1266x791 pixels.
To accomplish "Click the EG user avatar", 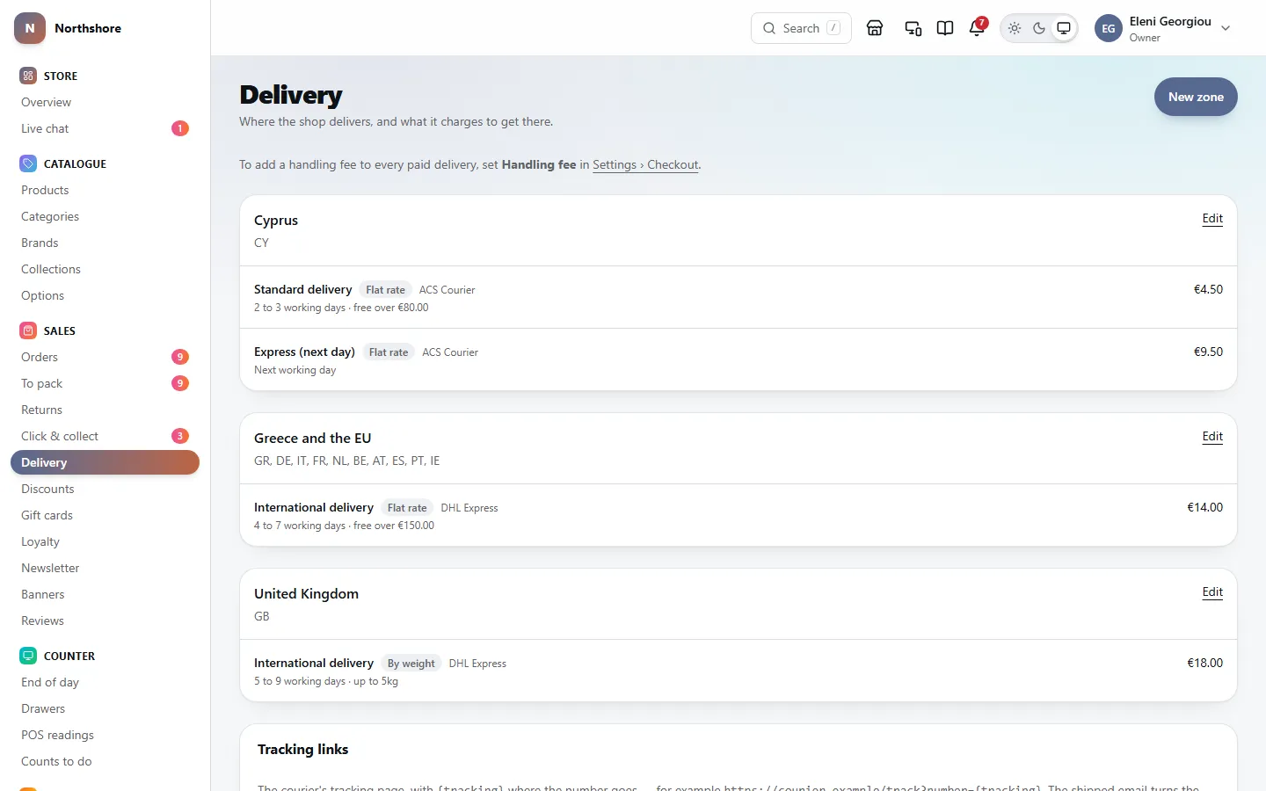I will (x=1109, y=28).
